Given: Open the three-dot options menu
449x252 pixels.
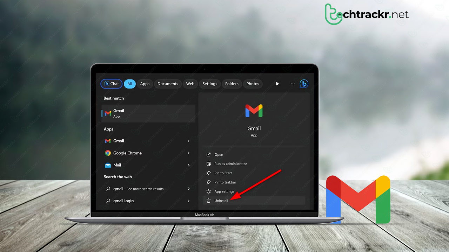Looking at the screenshot, I should 293,84.
